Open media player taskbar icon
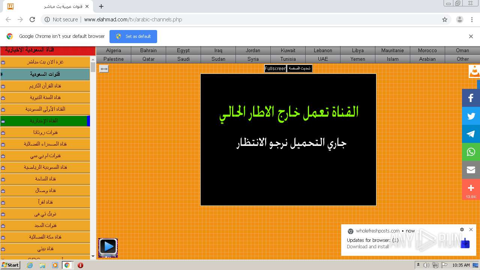This screenshot has height=270, width=480. [x=55, y=265]
